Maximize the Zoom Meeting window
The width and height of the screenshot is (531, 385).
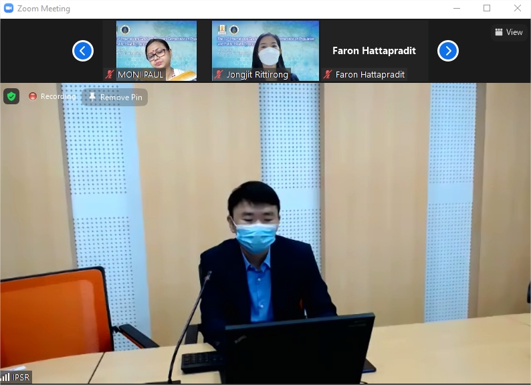pyautogui.click(x=487, y=9)
